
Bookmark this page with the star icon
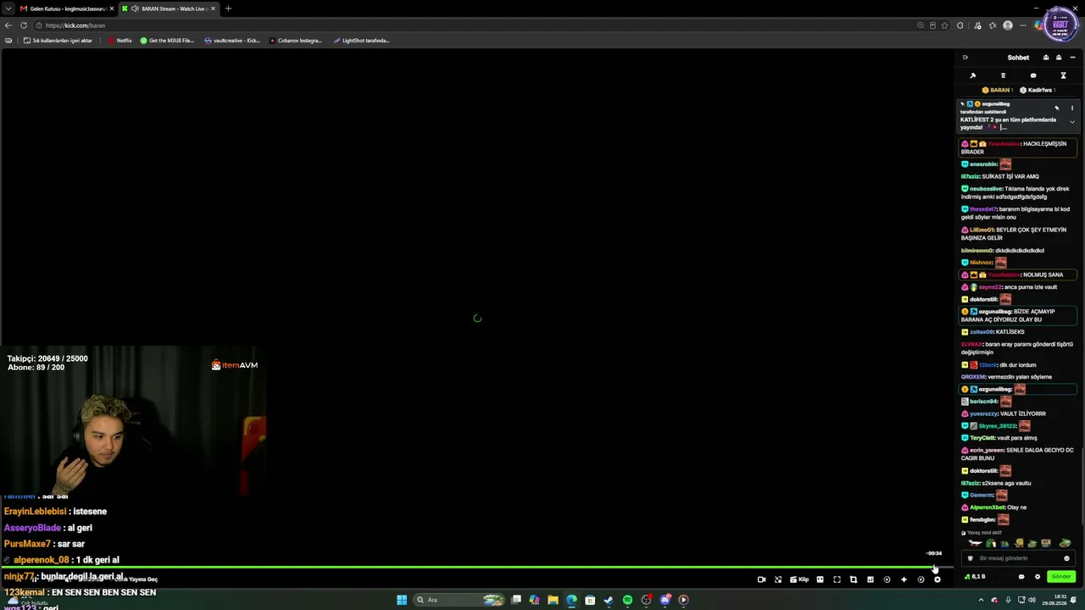pyautogui.click(x=945, y=25)
